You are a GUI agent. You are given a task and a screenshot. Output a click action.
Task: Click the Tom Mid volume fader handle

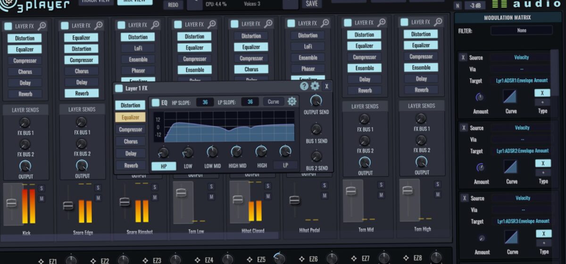(x=350, y=190)
